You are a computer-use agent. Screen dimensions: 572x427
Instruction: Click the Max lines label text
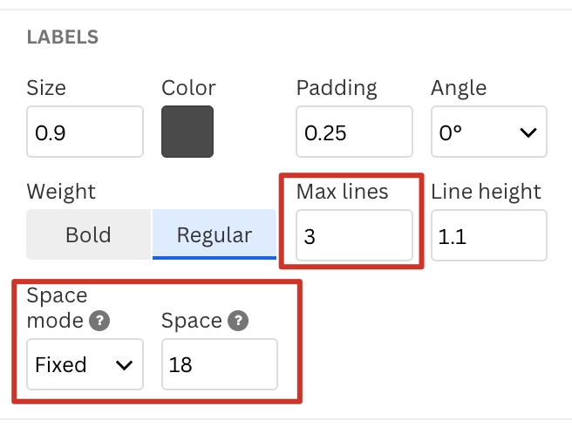342,192
